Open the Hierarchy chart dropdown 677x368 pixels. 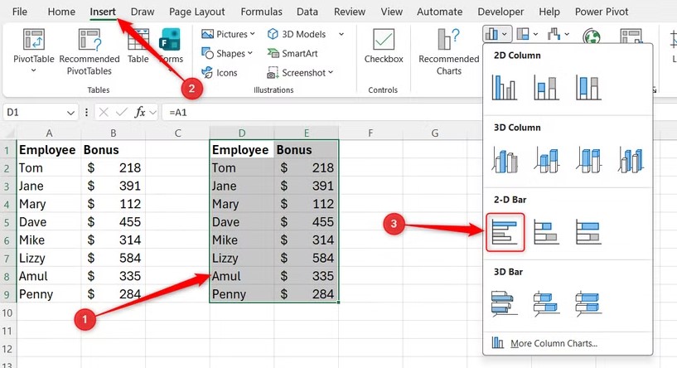coord(527,34)
